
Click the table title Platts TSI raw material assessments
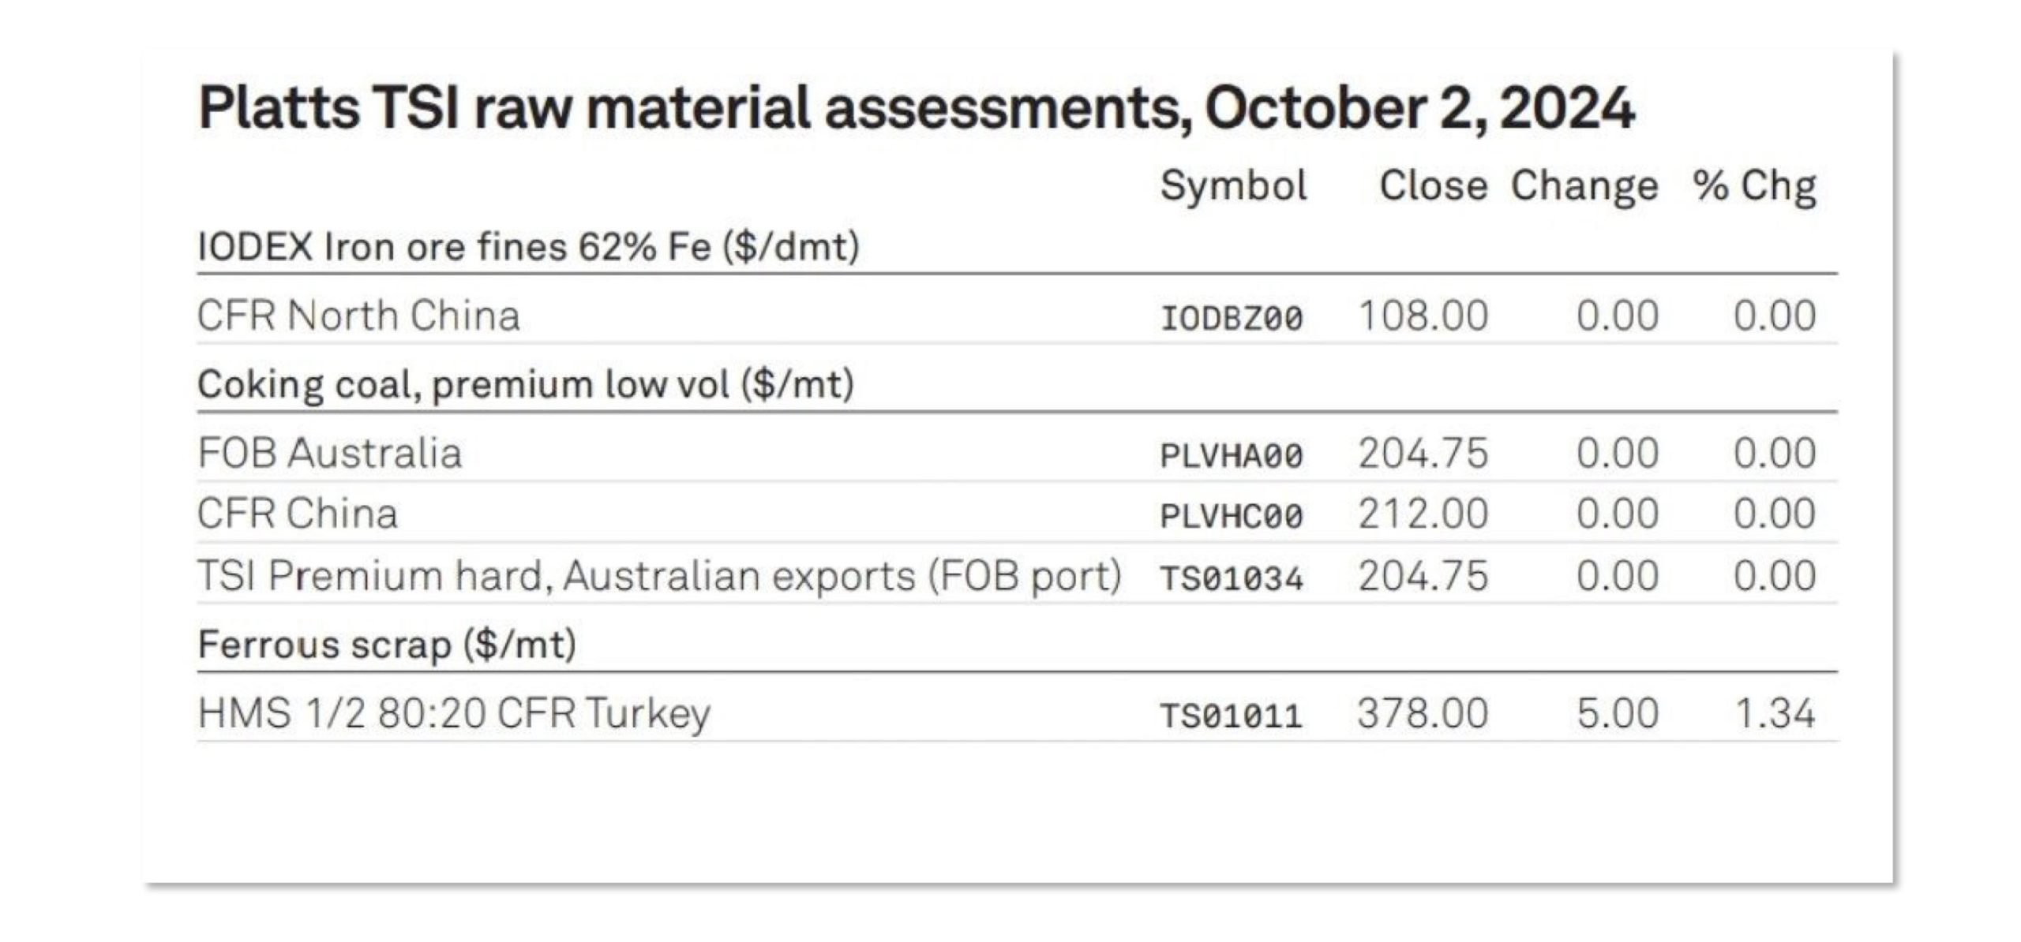[x=916, y=110]
